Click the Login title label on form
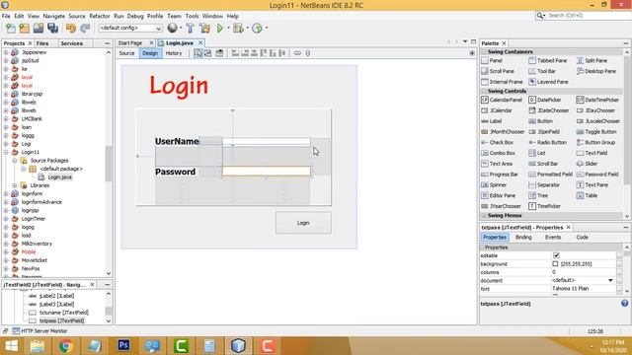The image size is (632, 355). point(179,86)
